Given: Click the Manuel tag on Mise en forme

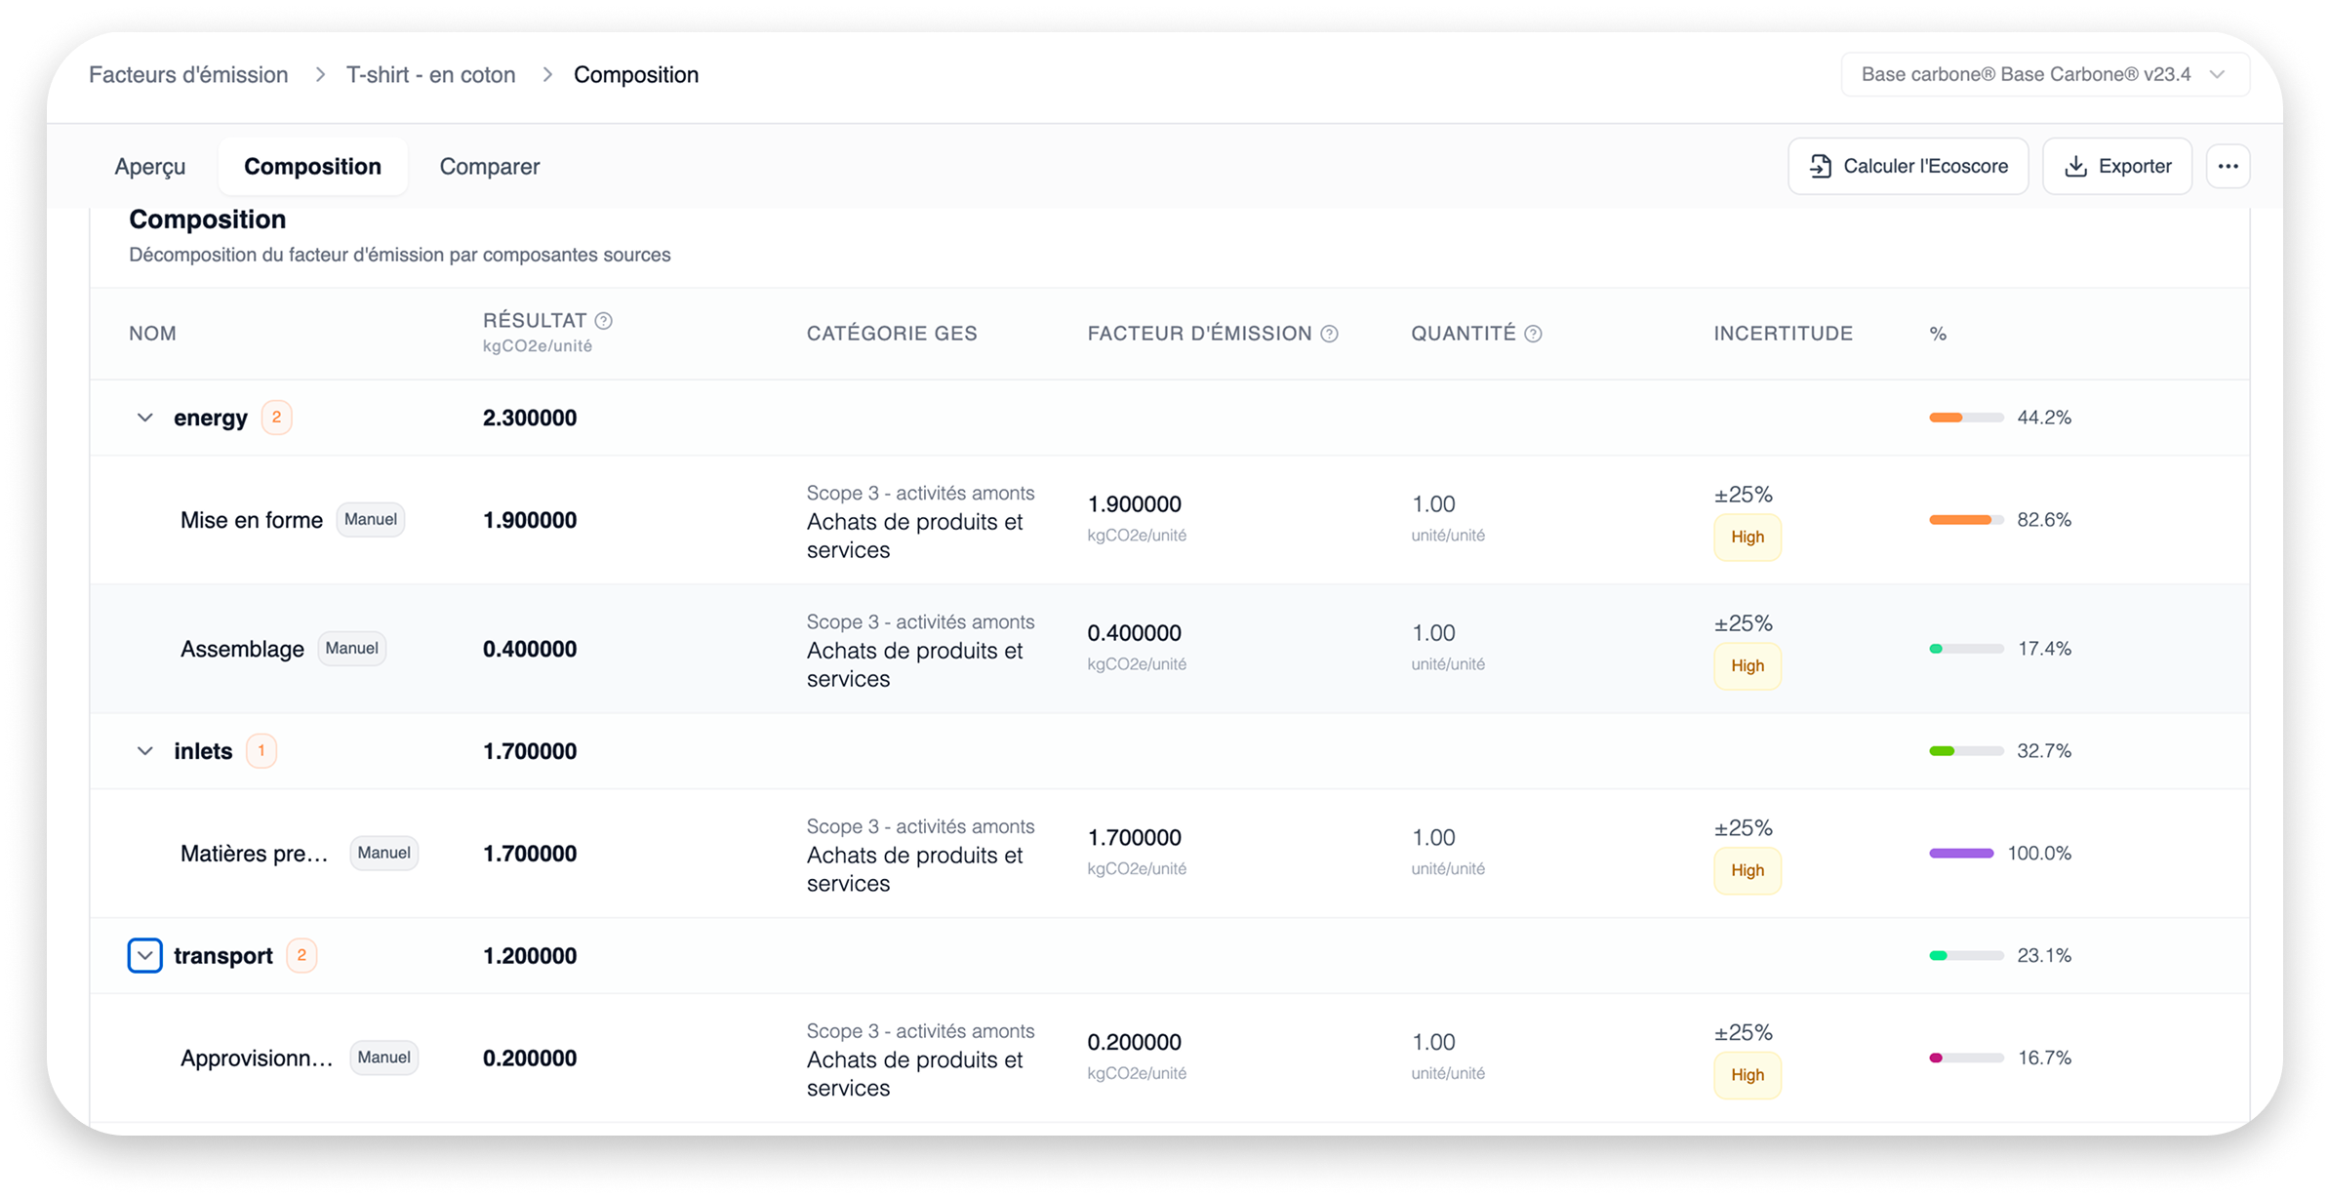Looking at the screenshot, I should [371, 520].
